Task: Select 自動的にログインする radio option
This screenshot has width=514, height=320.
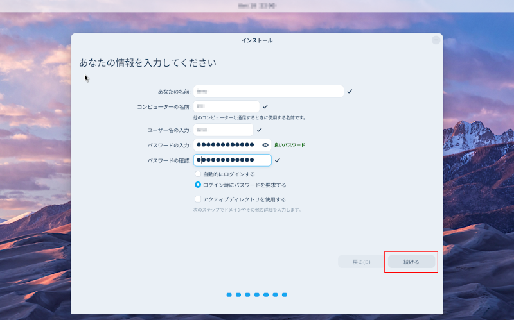Action: [198, 174]
